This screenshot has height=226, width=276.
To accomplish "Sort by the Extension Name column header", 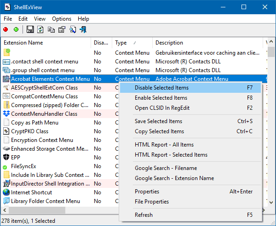I will click(46, 43).
